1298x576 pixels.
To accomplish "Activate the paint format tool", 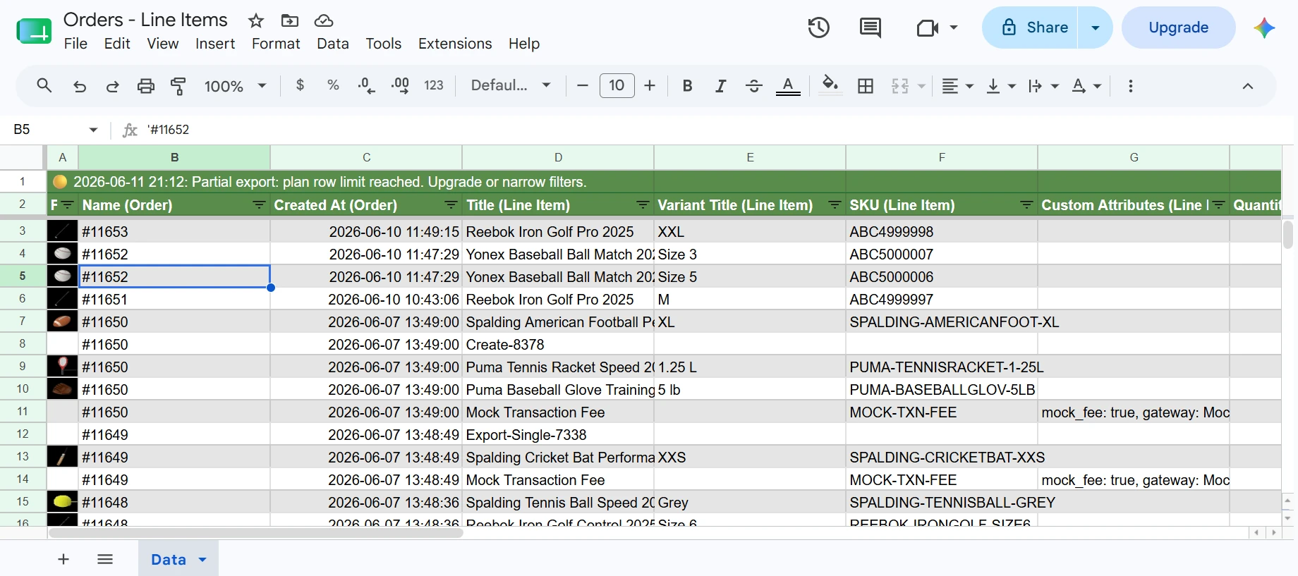I will (178, 86).
